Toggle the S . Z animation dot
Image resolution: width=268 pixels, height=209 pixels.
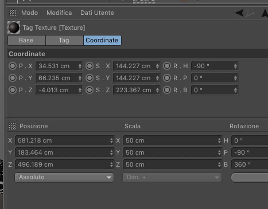[x=90, y=90]
